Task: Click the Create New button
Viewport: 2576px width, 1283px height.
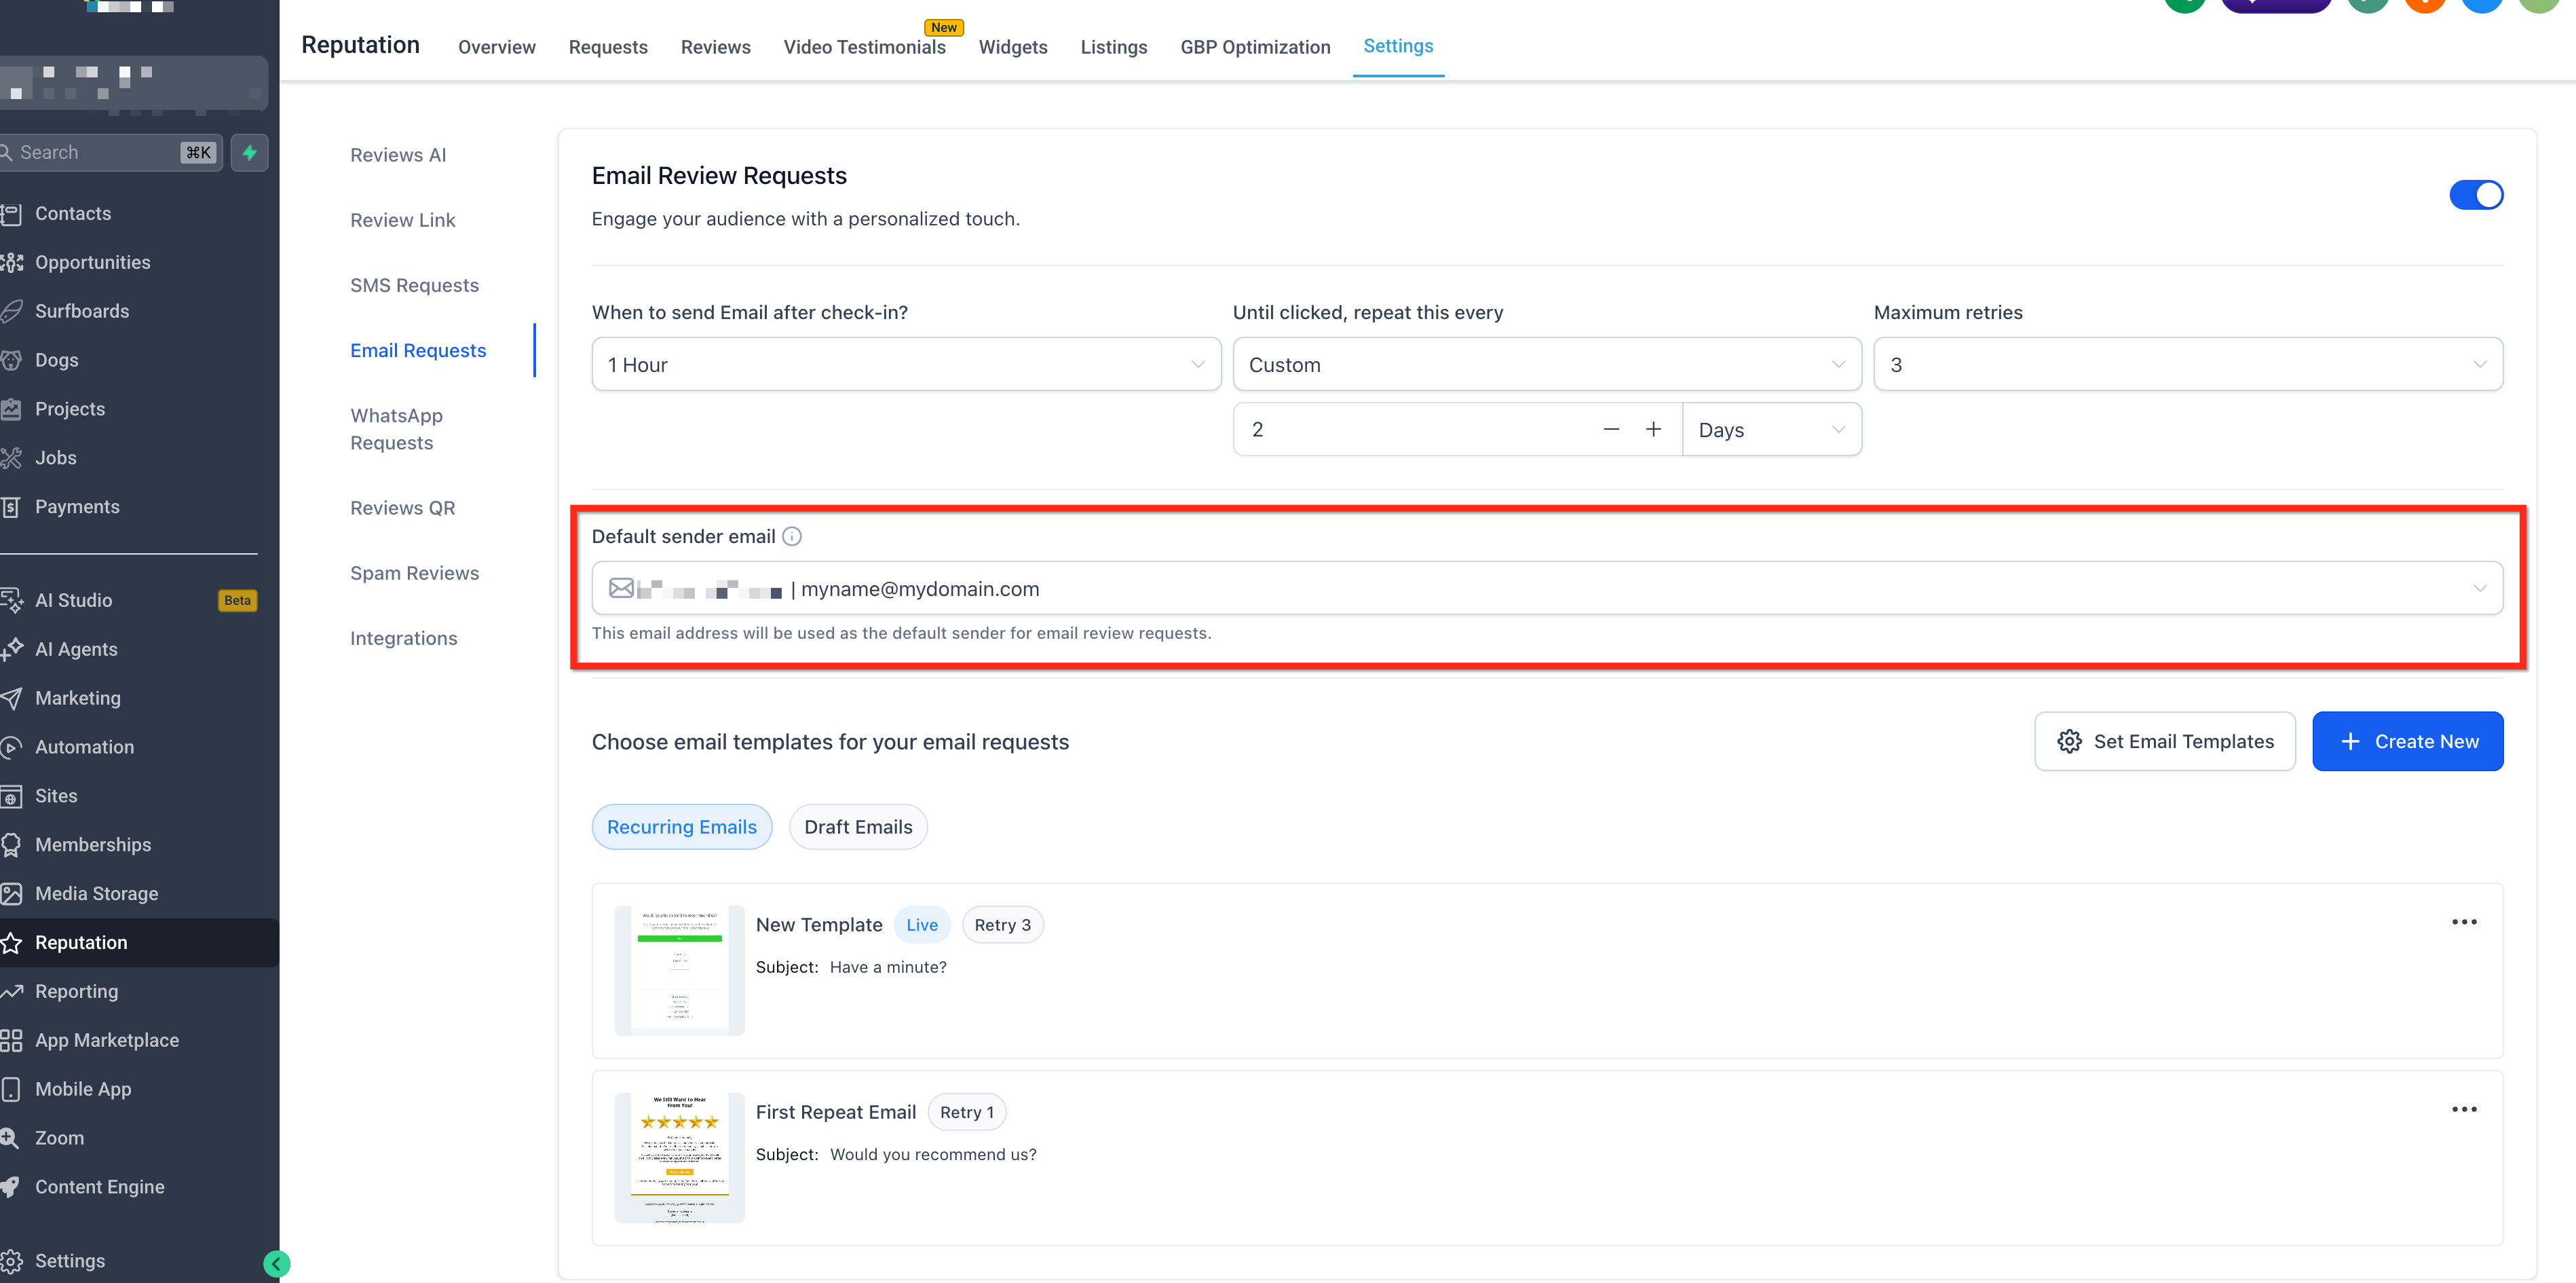Action: (2408, 742)
